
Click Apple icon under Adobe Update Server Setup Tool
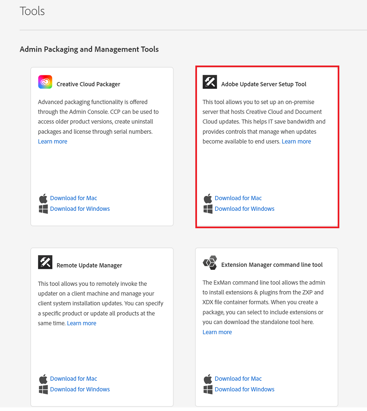[208, 198]
